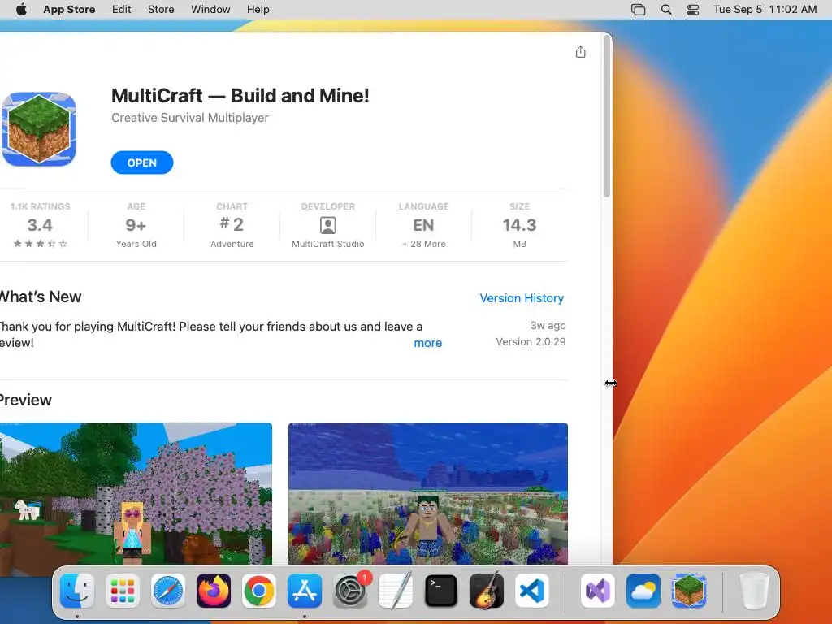Image resolution: width=832 pixels, height=624 pixels.
Task: Click the MultiCraft Studio developer icon
Action: pyautogui.click(x=328, y=226)
